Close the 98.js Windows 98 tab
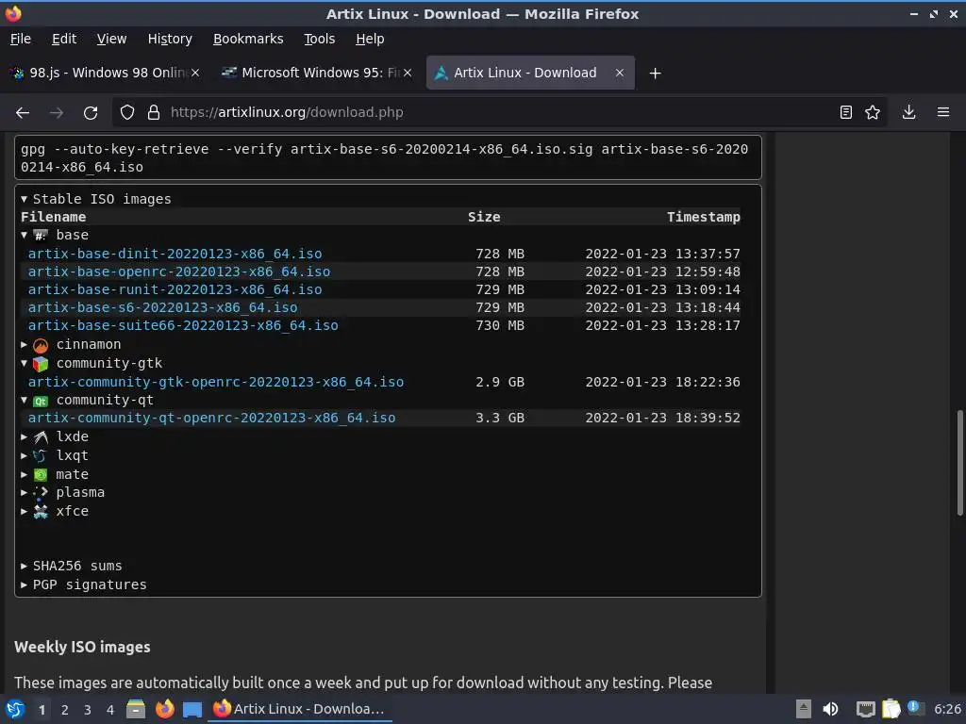 [194, 73]
